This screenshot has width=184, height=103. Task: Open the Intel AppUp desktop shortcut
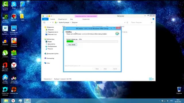[5, 30]
